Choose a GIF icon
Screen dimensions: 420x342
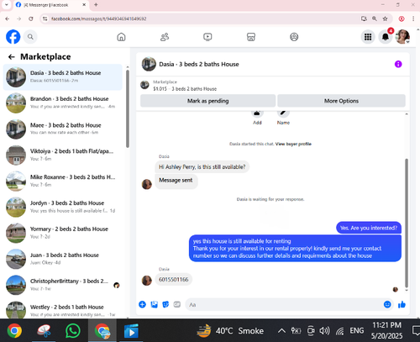click(x=177, y=304)
